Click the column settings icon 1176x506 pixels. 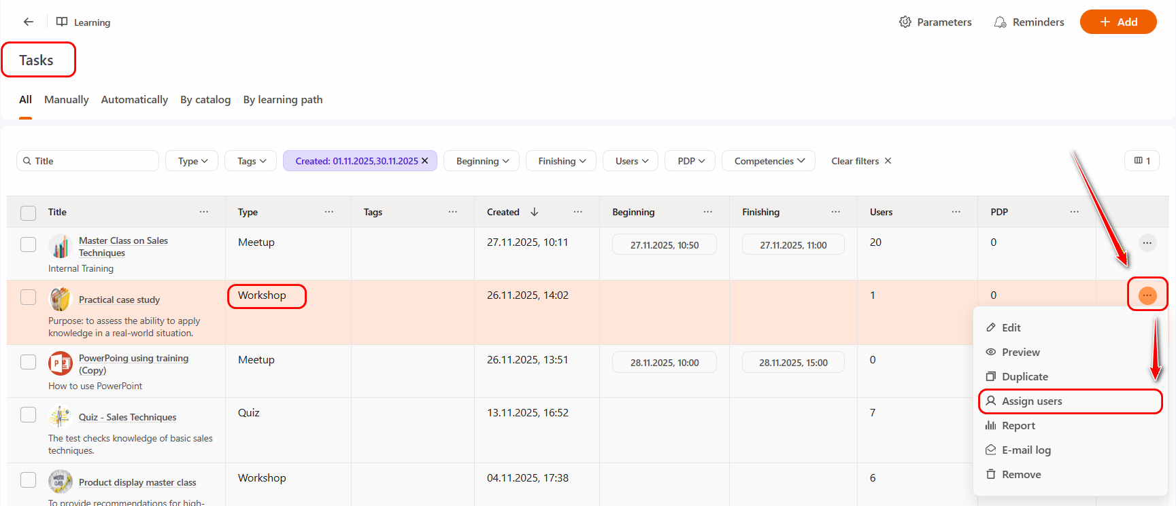point(1141,161)
